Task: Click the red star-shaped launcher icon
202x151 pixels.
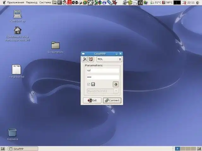Action: 115,3
